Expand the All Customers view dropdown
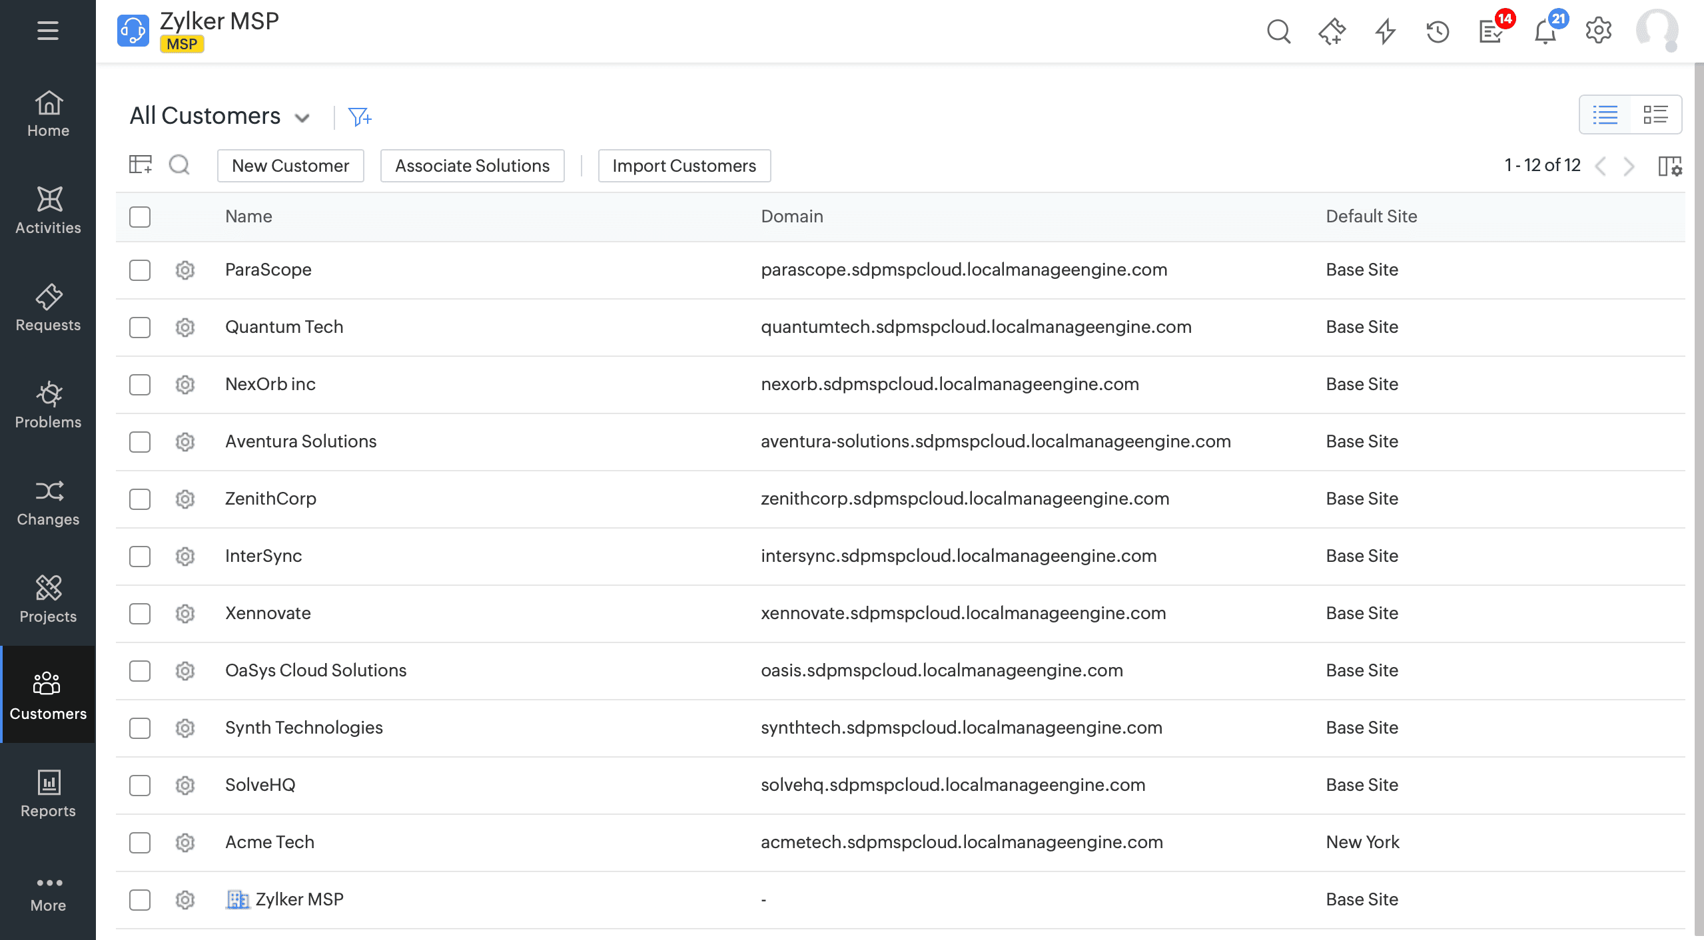The width and height of the screenshot is (1704, 940). point(302,118)
